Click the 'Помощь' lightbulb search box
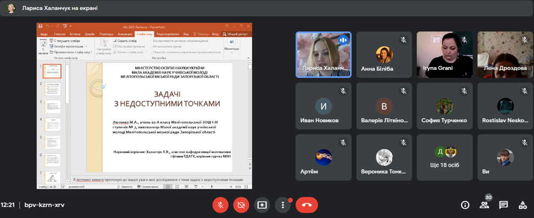 click(201, 34)
